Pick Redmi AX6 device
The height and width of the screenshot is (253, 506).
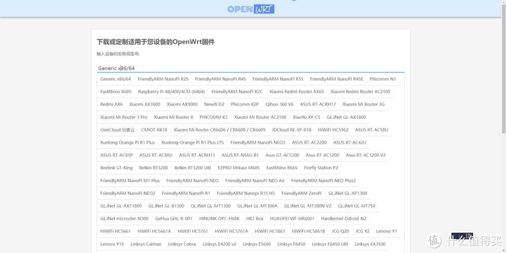[x=112, y=104]
